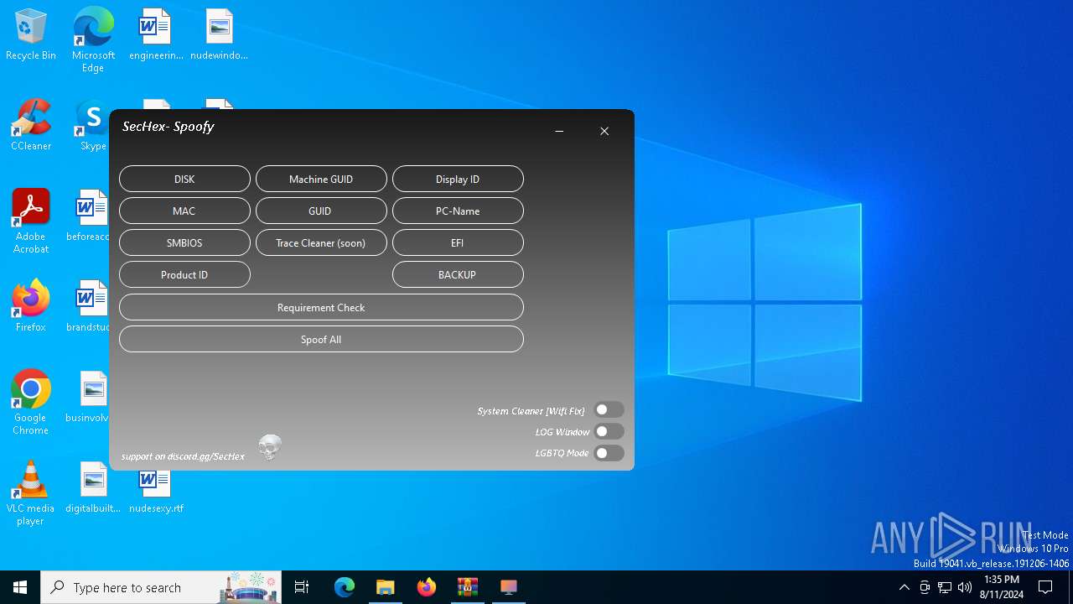Image resolution: width=1073 pixels, height=604 pixels.
Task: Click the DISK spoof button
Action: click(184, 179)
